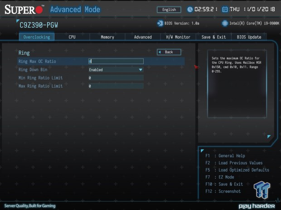Screen dimensions: 281x210
Task: Click the BIOS version chip icon
Action: point(160,23)
